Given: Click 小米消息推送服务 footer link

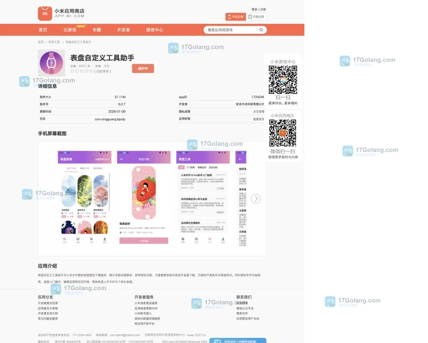Looking at the screenshot, I should pos(146,303).
